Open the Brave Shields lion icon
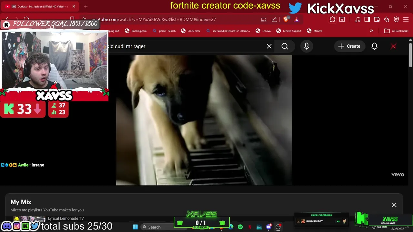 (x=286, y=19)
